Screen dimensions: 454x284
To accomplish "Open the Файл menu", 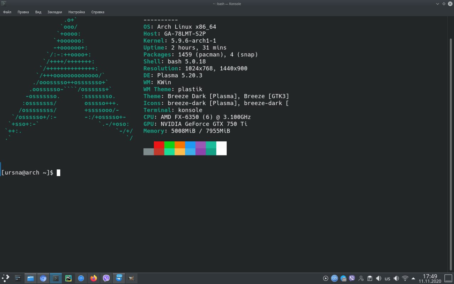I will pyautogui.click(x=7, y=12).
